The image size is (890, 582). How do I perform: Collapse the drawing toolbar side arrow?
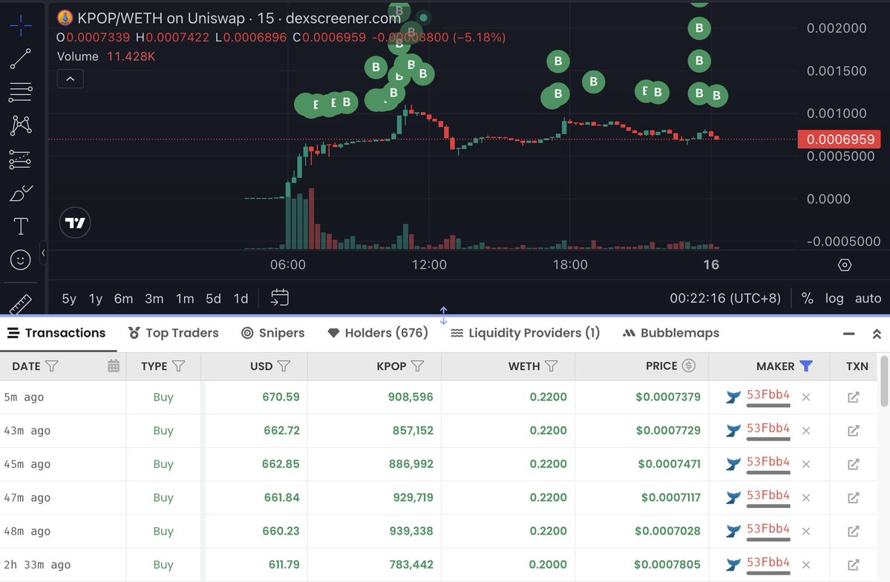(43, 253)
